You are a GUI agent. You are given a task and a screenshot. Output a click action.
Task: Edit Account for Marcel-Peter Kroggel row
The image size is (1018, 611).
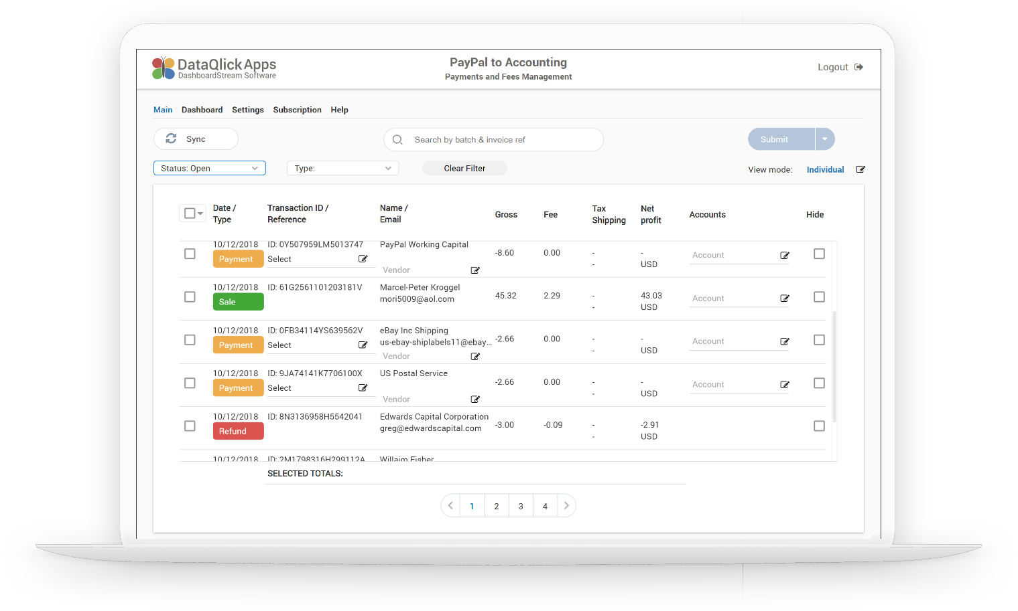coord(785,298)
